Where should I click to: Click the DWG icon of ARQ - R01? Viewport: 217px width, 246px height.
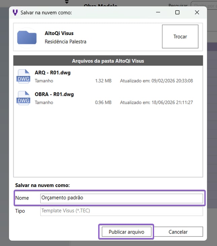tap(23, 76)
